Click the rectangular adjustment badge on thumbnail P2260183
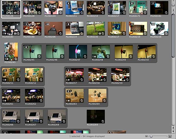The image size is (176, 139). click(x=15, y=34)
